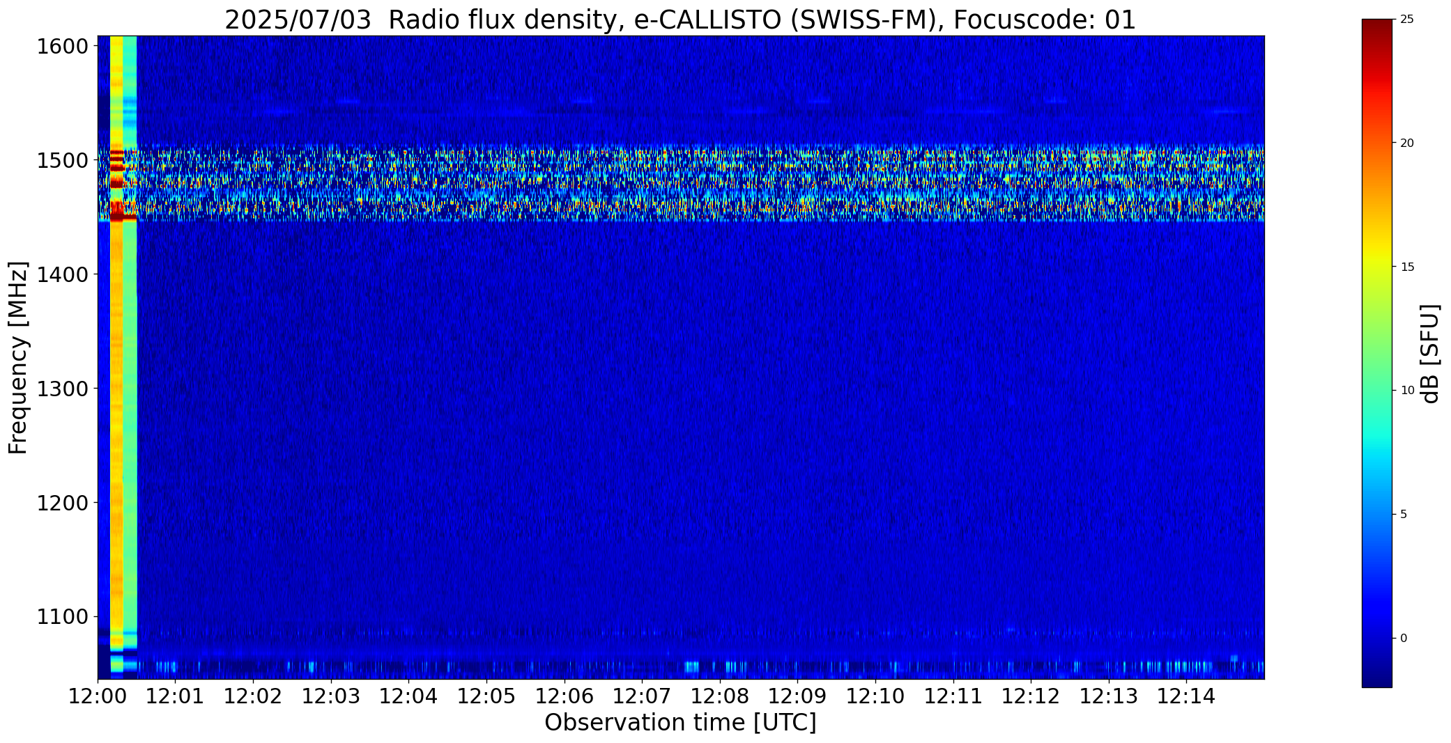Click the colorbar tick label 20
The image size is (1451, 743).
(1407, 143)
